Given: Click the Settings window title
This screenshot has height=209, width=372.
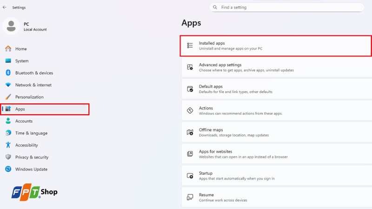Looking at the screenshot, I should coord(19,7).
